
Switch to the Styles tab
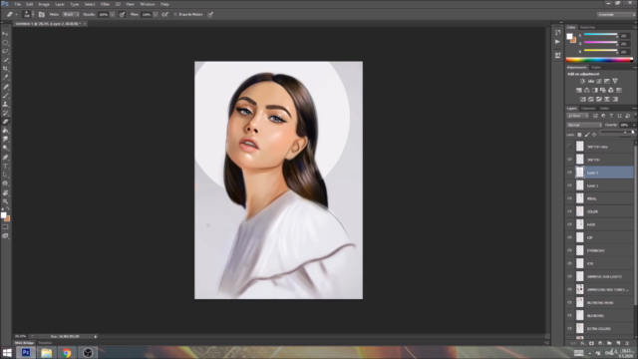click(596, 67)
